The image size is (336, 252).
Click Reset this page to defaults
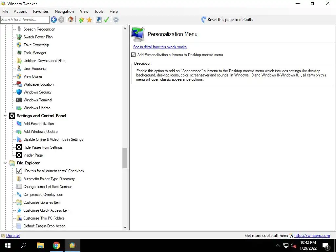[x=227, y=20]
